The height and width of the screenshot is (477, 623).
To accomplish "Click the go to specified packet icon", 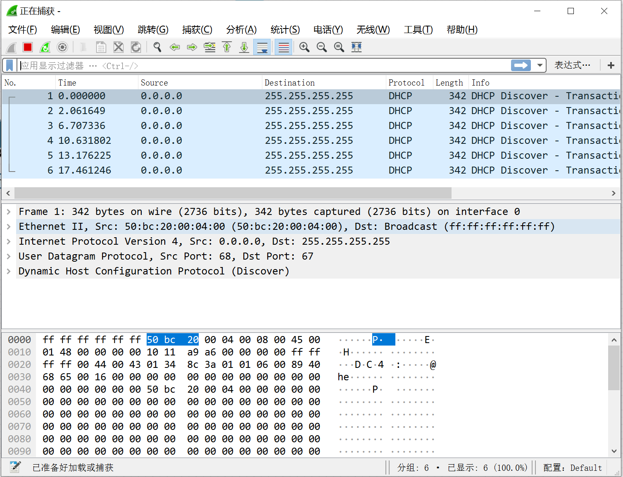I will coord(210,48).
